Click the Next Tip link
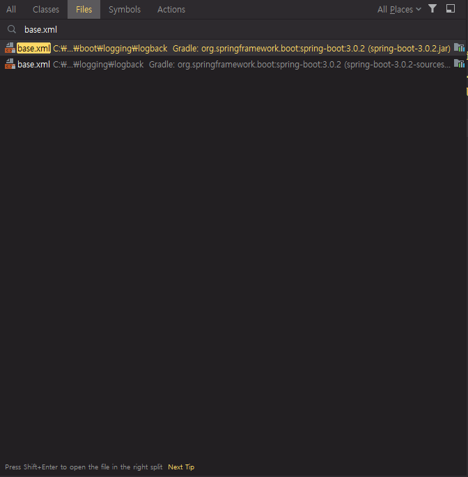The width and height of the screenshot is (468, 477). click(x=181, y=467)
